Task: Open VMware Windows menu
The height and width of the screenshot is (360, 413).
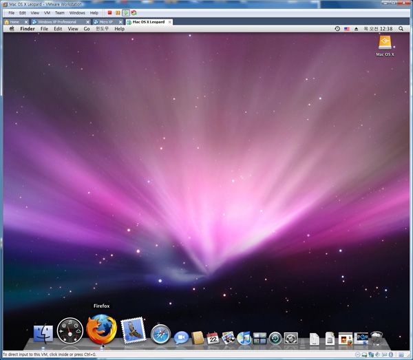Action: (x=77, y=12)
